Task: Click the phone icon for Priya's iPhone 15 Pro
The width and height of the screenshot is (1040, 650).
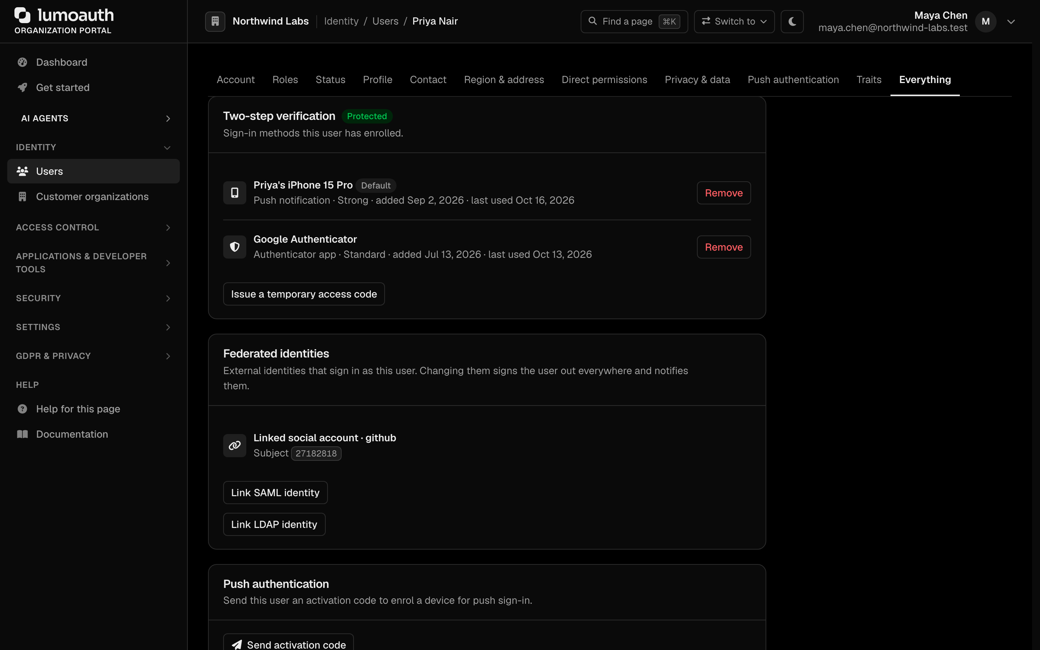Action: pos(235,192)
